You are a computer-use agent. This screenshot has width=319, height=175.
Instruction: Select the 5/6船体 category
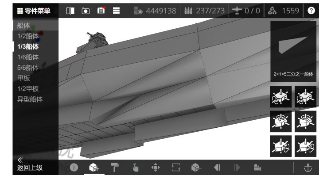[28, 68]
